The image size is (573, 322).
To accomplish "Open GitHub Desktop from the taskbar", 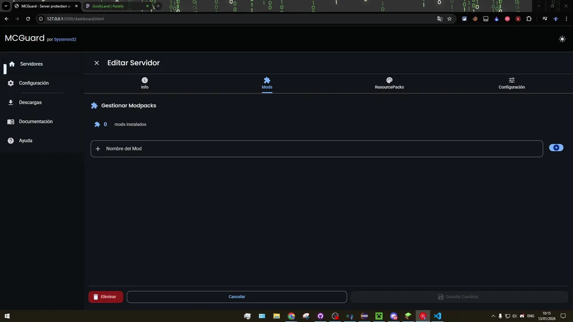I will point(321,316).
